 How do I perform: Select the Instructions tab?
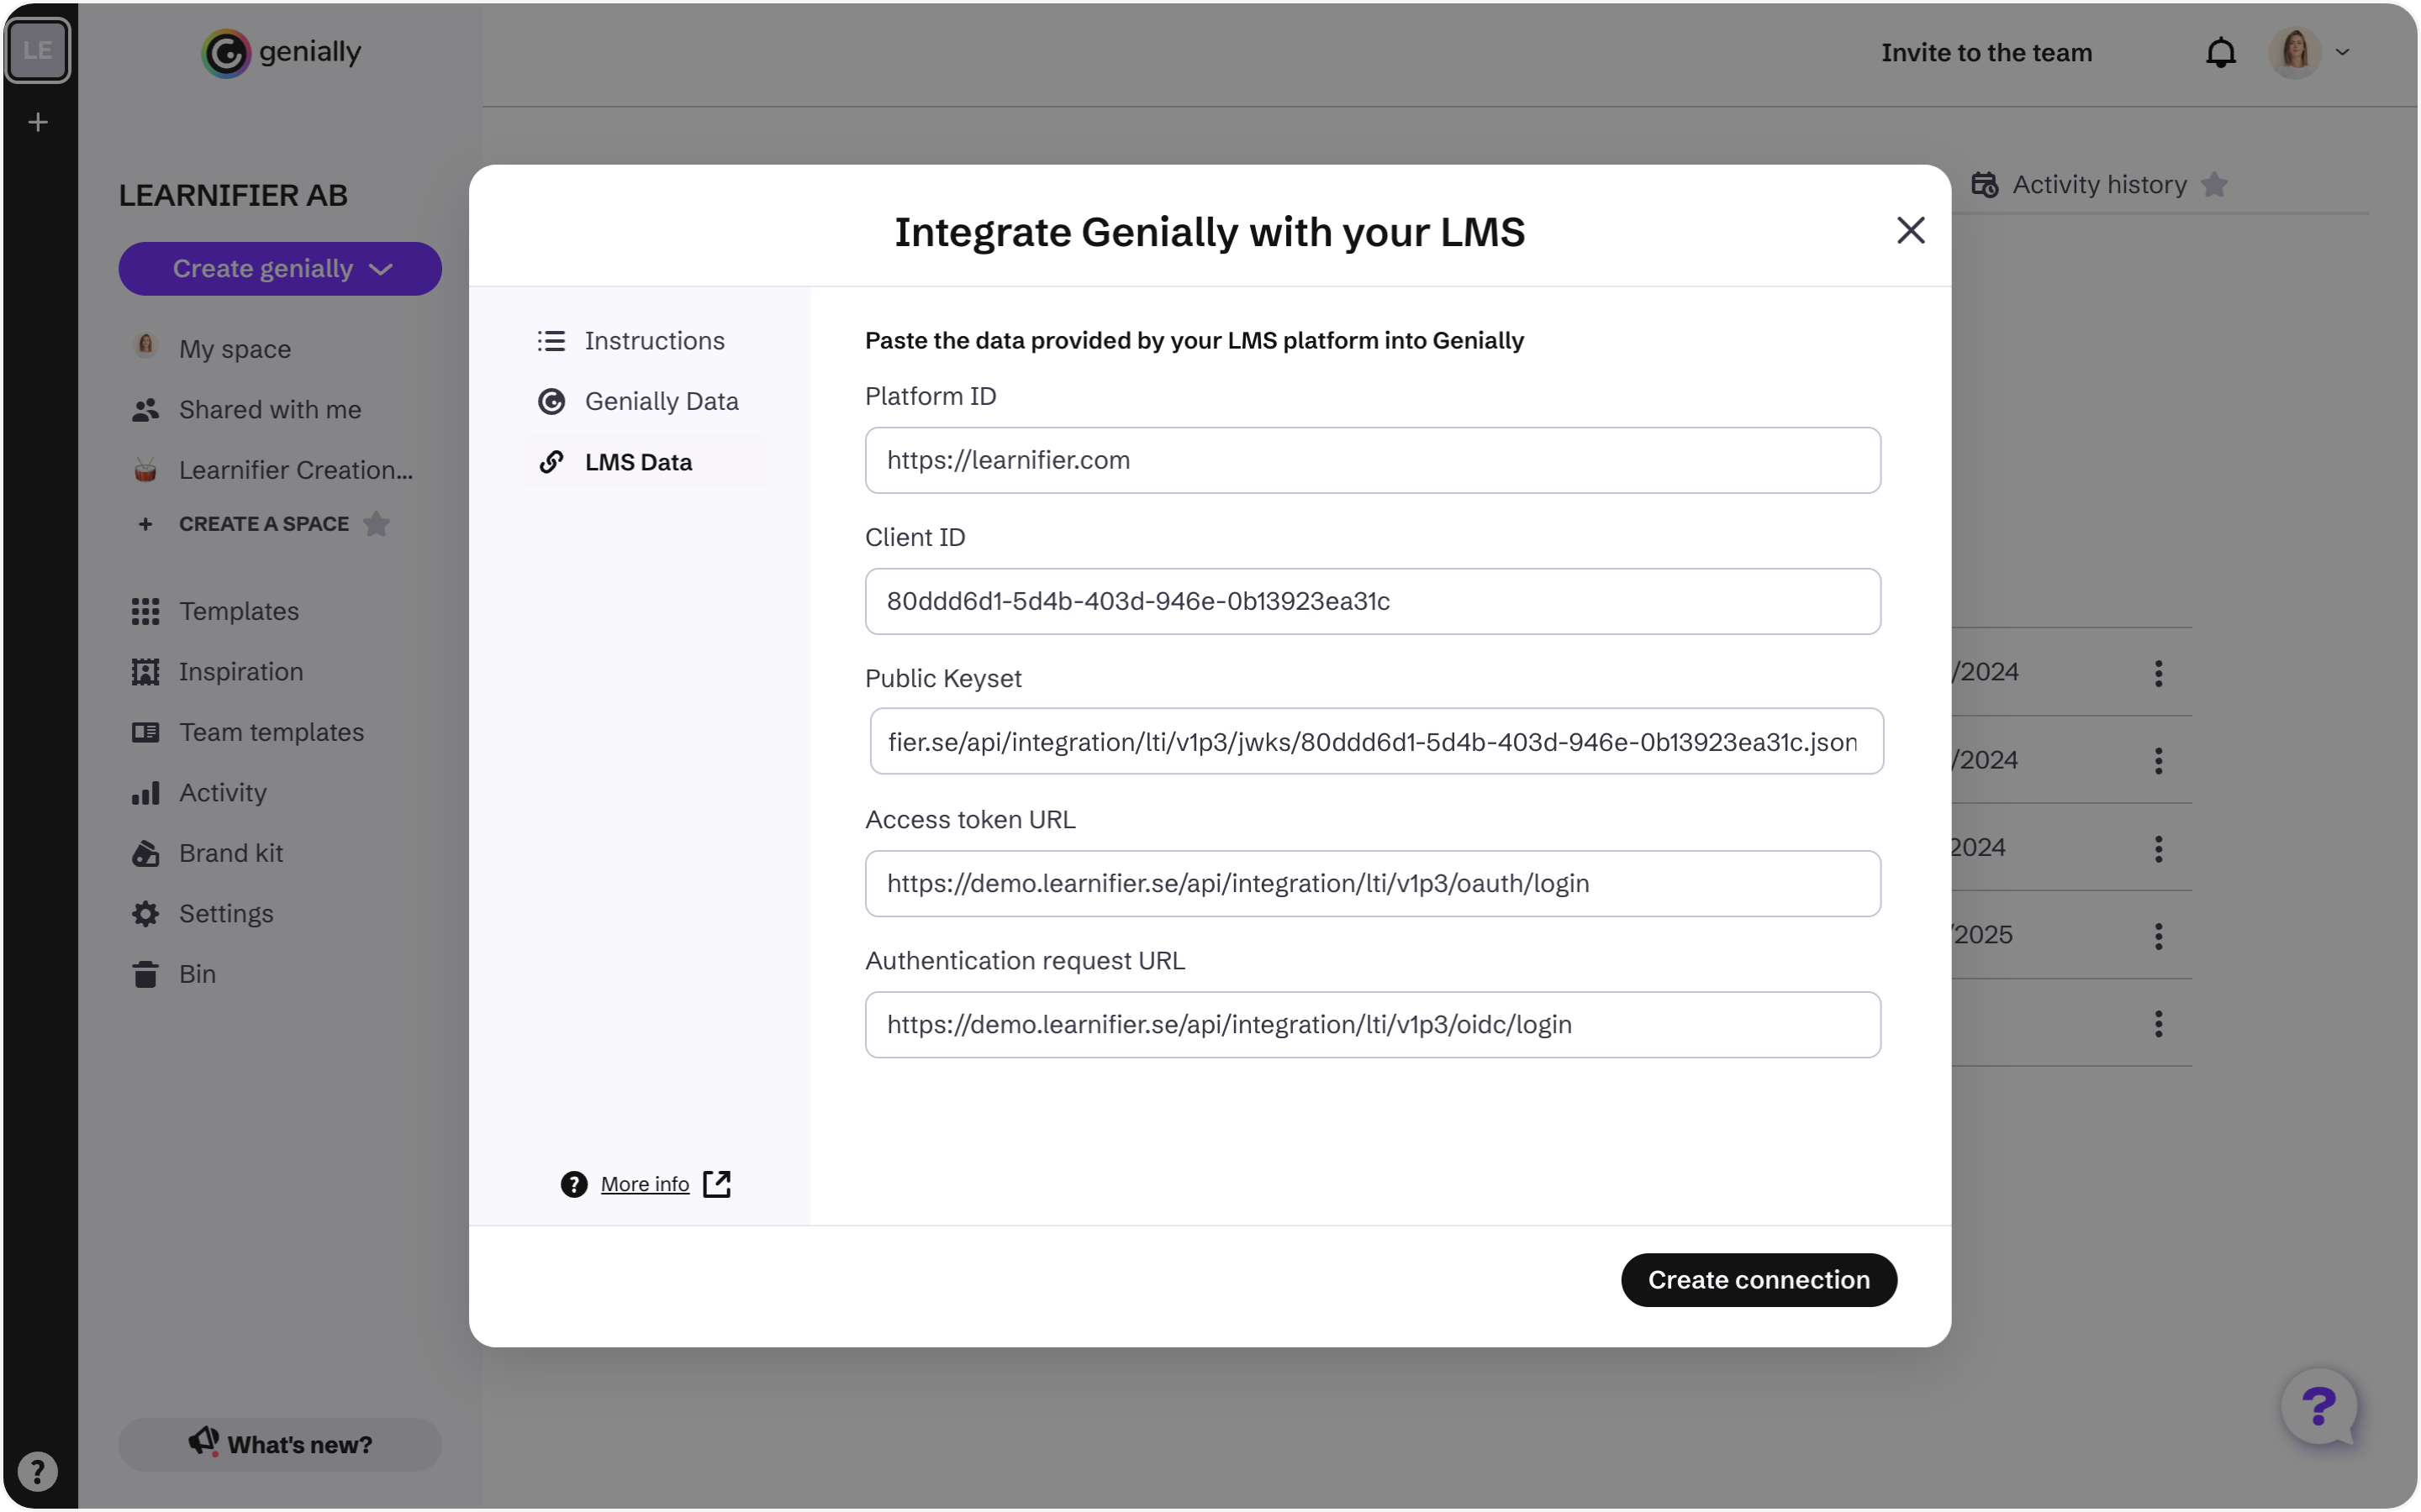click(656, 341)
